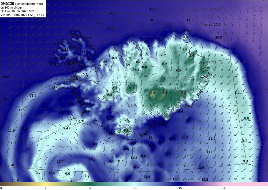Image resolution: width=268 pixels, height=190 pixels.
Task: Select the 13.5 map value
Action: point(84,52)
